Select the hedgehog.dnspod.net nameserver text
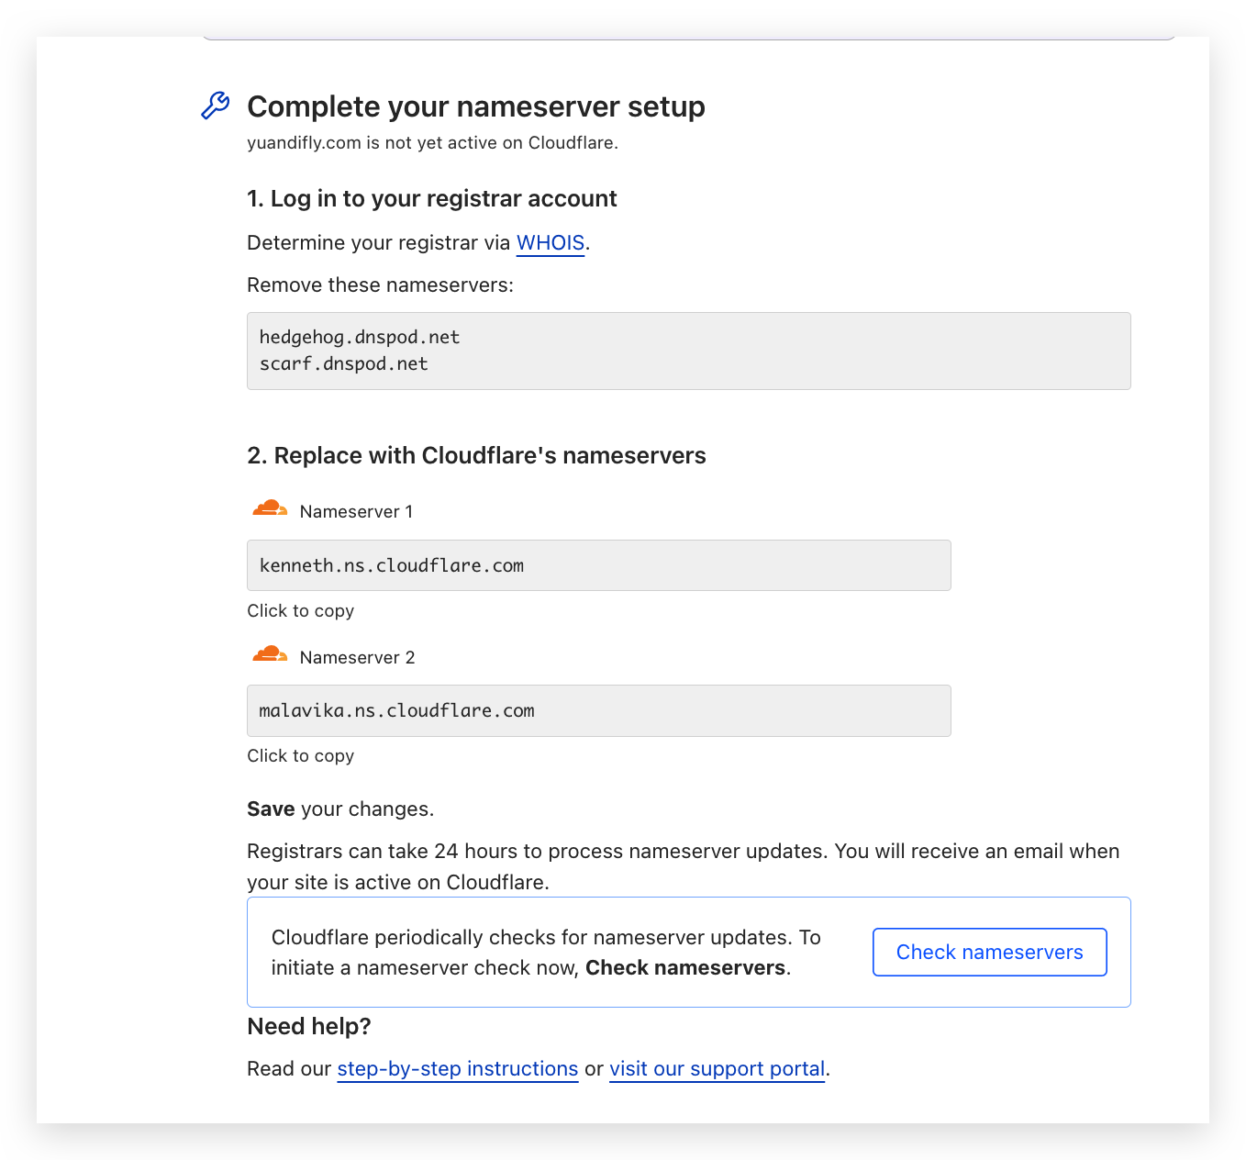 click(x=360, y=337)
